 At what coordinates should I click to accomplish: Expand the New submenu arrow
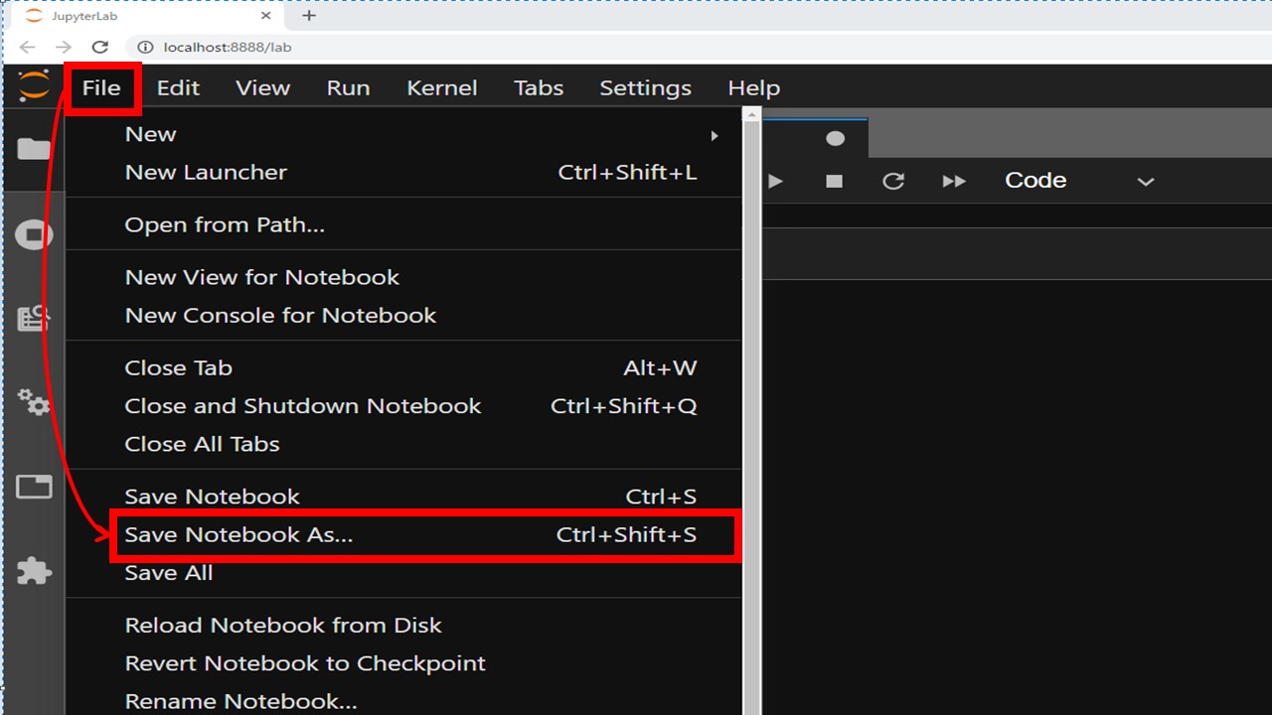pyautogui.click(x=714, y=135)
